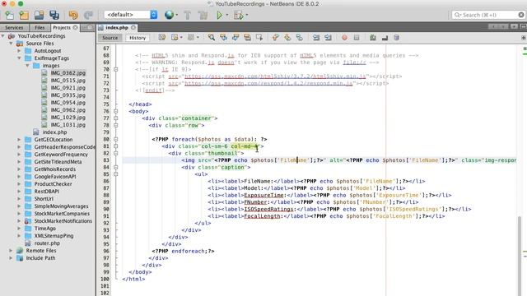Collapse the YouTubeRecordings project node
Screen dimensions: 527x296
(3, 36)
